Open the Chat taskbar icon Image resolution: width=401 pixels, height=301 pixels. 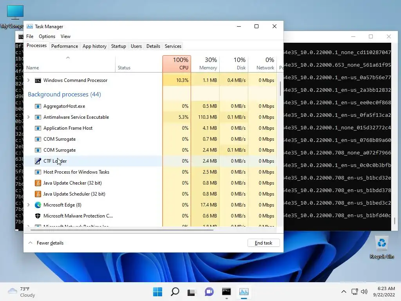coord(209,292)
